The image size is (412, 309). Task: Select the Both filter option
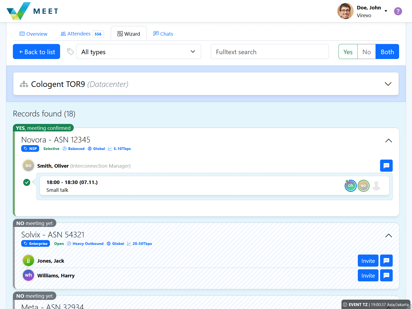(387, 51)
